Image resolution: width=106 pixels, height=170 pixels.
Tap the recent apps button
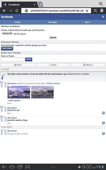coord(20,167)
